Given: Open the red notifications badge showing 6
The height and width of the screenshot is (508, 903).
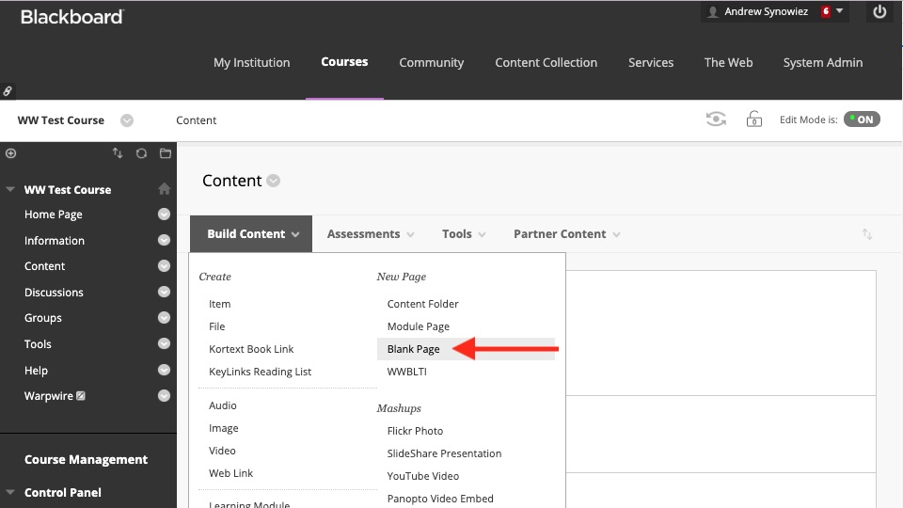Looking at the screenshot, I should [x=826, y=11].
